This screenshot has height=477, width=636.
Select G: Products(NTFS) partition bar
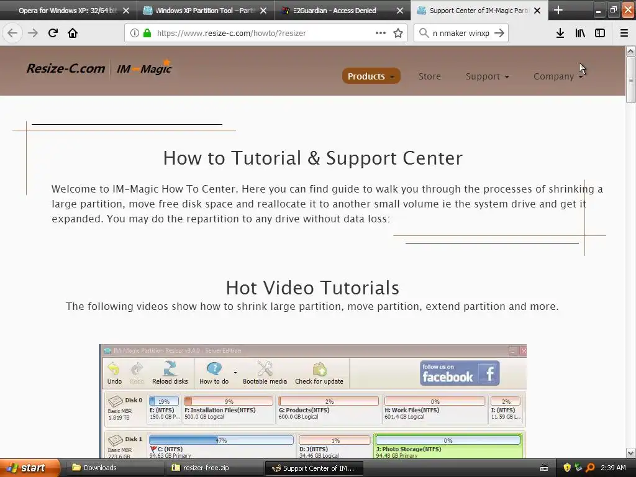point(329,401)
